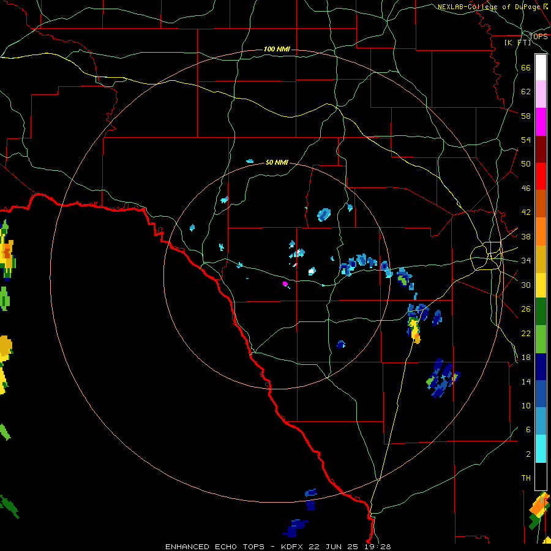Click the magenta echo cell near radar center
The width and height of the screenshot is (551, 551).
pos(285,283)
